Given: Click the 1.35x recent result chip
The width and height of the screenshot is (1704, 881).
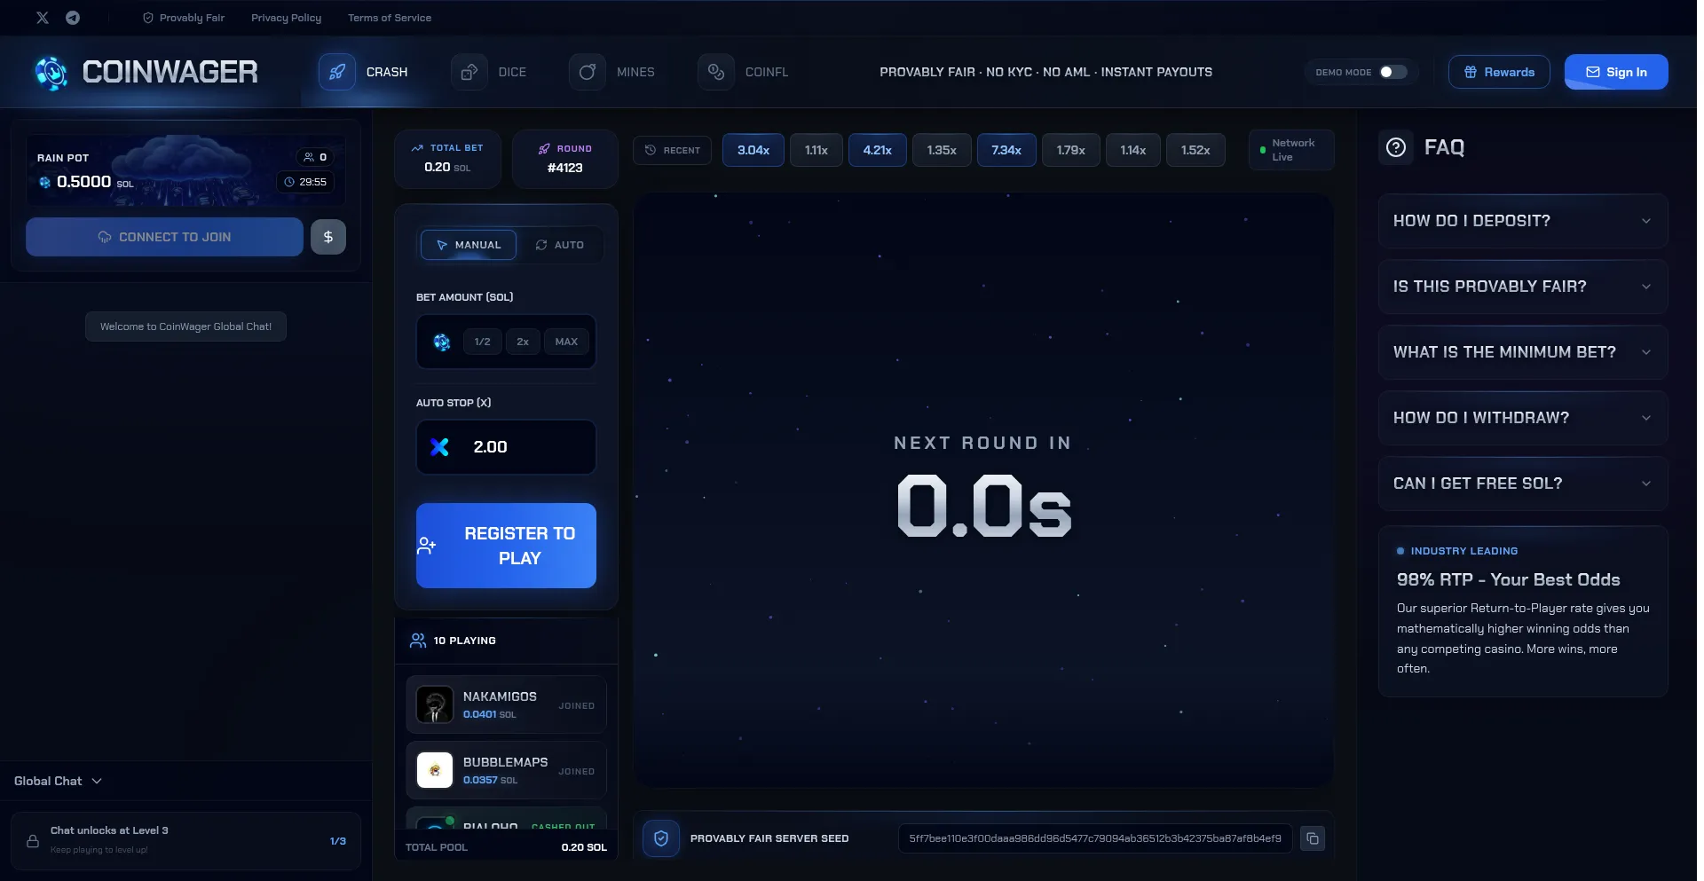Looking at the screenshot, I should (x=942, y=150).
